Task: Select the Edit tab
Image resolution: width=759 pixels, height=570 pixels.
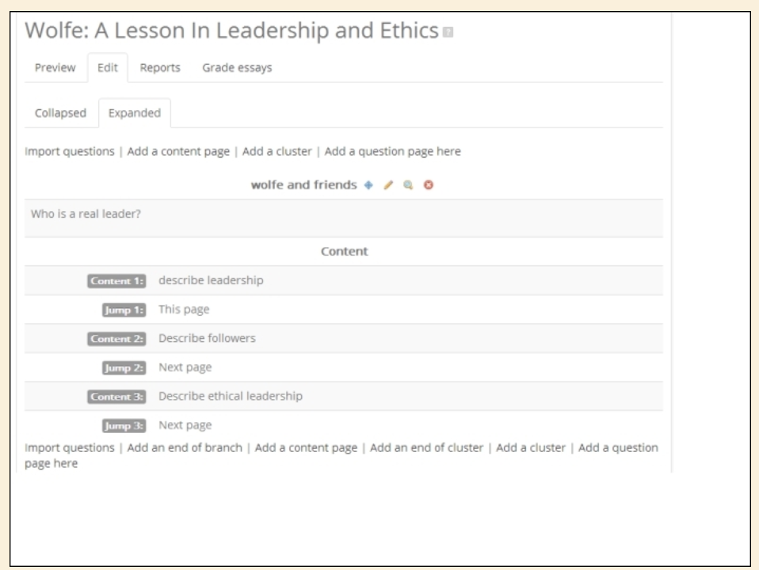Action: (107, 67)
